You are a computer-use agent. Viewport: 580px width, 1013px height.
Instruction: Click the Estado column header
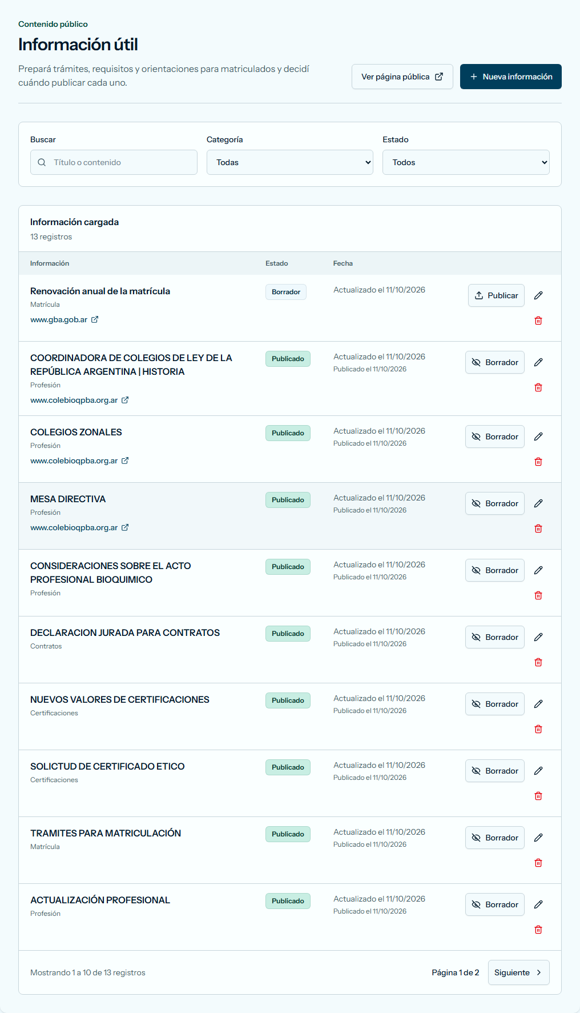277,263
